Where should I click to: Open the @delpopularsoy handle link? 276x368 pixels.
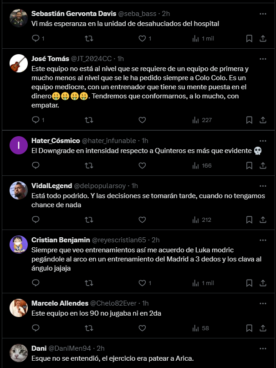[x=100, y=186]
